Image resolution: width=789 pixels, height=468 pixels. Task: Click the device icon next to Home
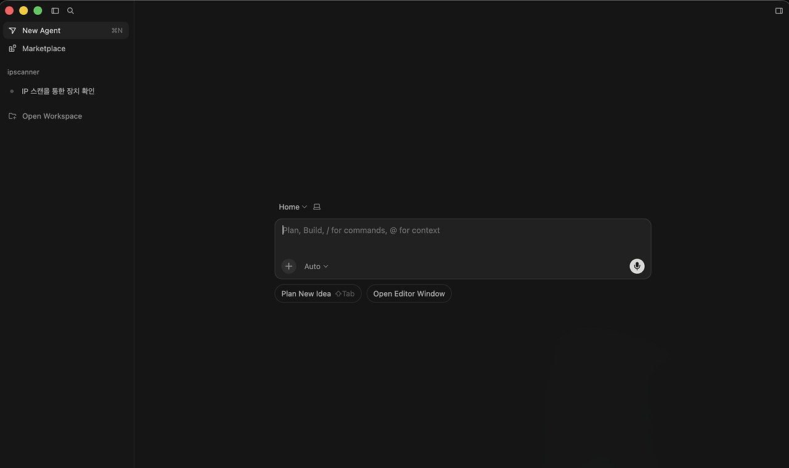click(x=317, y=207)
